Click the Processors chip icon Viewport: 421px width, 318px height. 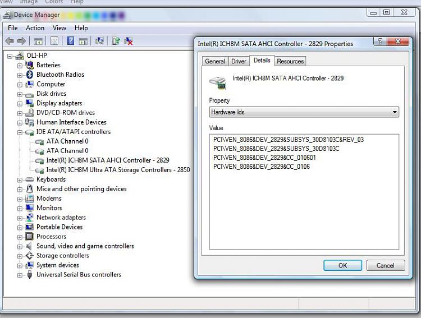pyautogui.click(x=30, y=237)
